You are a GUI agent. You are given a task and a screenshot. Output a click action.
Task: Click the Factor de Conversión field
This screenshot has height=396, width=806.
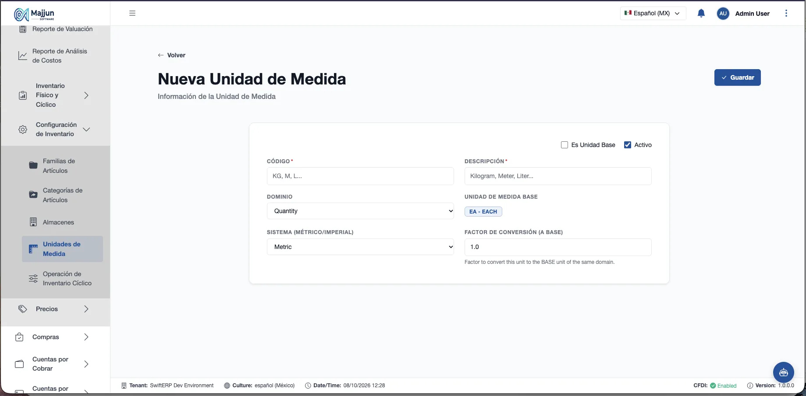point(558,247)
